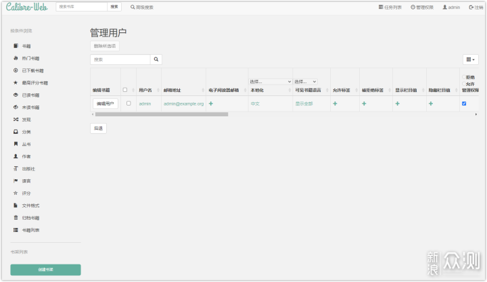Open Hot Books flame icon
This screenshot has width=487, height=282.
click(x=16, y=58)
